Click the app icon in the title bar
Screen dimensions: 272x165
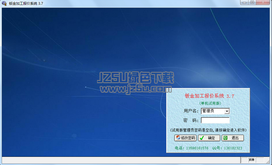point(4,3)
